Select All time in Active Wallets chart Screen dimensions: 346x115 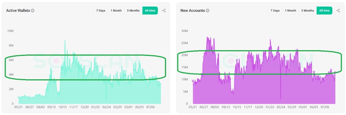pos(150,11)
